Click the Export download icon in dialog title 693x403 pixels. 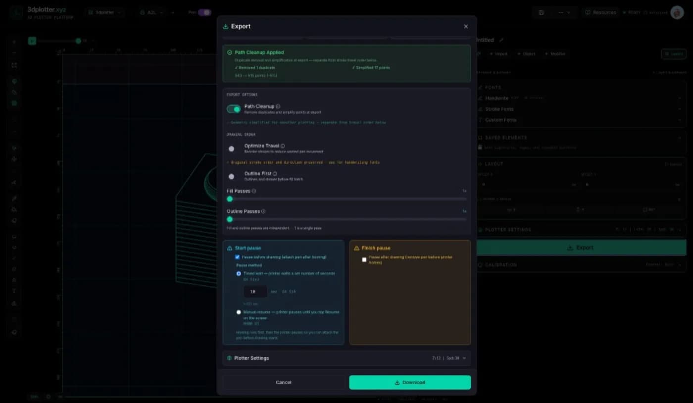coord(226,26)
